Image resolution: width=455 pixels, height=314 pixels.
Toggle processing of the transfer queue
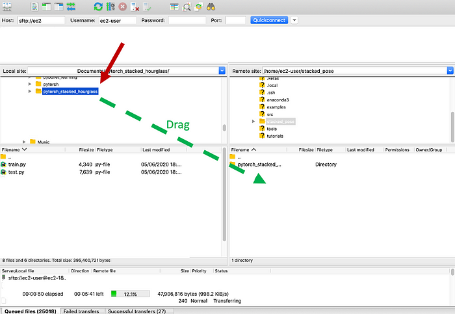(x=110, y=7)
